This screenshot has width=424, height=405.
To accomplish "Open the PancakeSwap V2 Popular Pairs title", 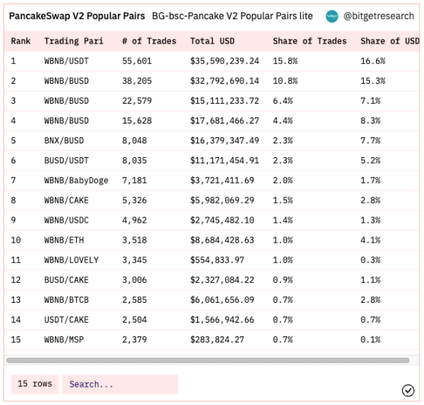I will pos(77,16).
